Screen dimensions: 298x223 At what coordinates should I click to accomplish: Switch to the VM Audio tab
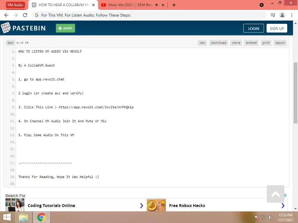coord(15,5)
